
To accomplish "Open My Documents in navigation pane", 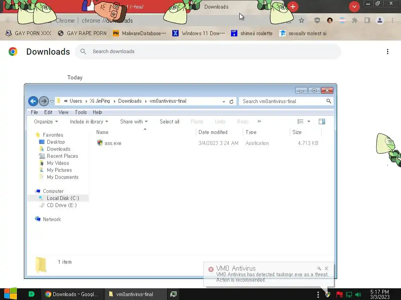I will 63,177.
